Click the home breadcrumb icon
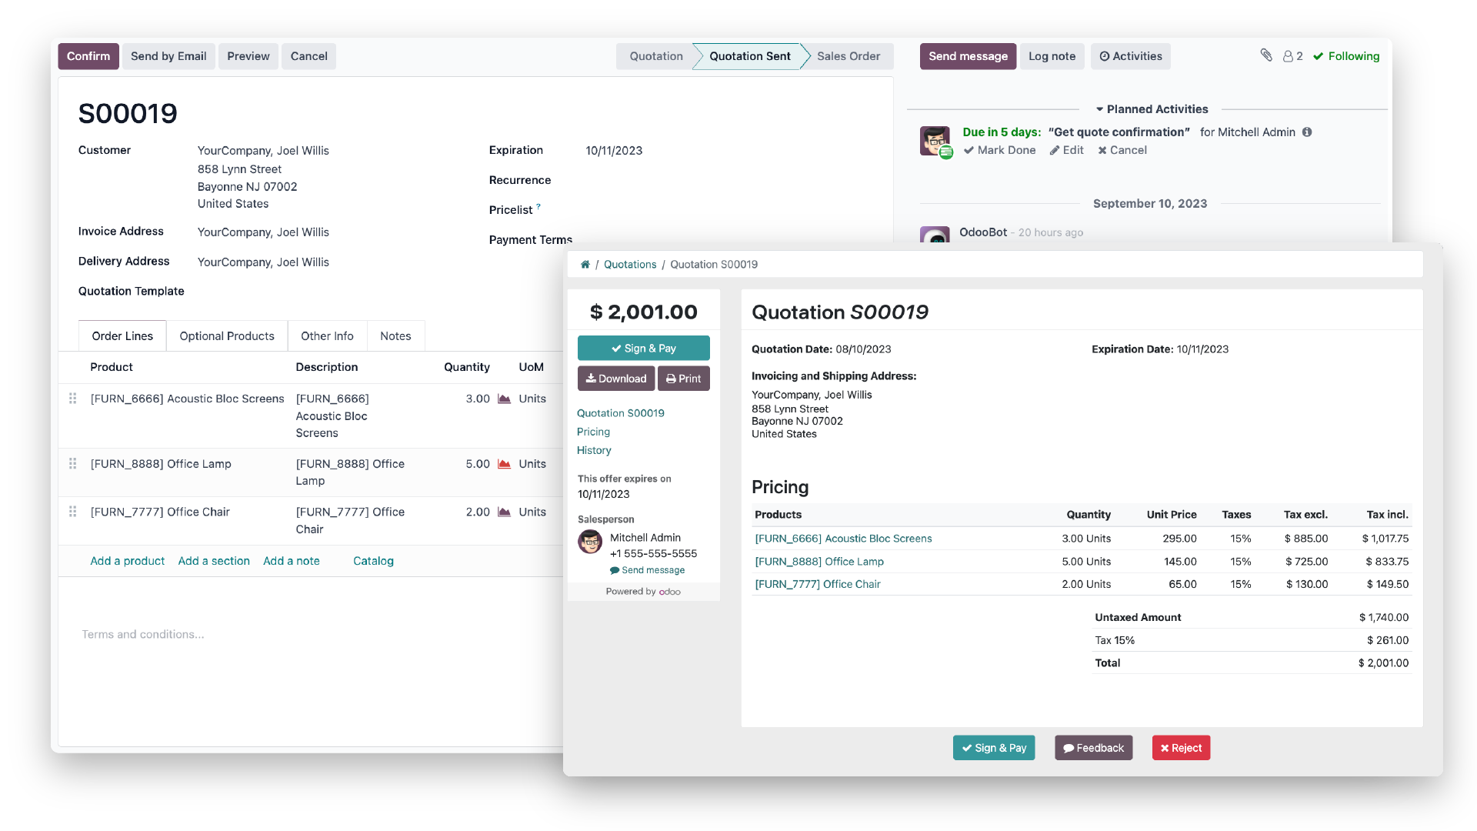The height and width of the screenshot is (831, 1477). (585, 264)
